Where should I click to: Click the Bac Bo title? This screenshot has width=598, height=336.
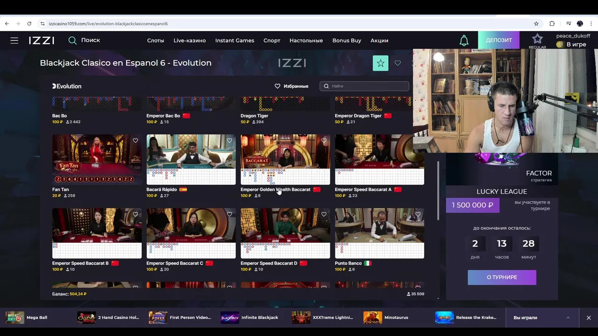[59, 116]
